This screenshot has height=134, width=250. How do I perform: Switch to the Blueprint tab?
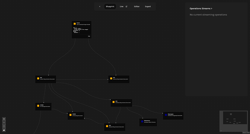pyautogui.click(x=110, y=7)
